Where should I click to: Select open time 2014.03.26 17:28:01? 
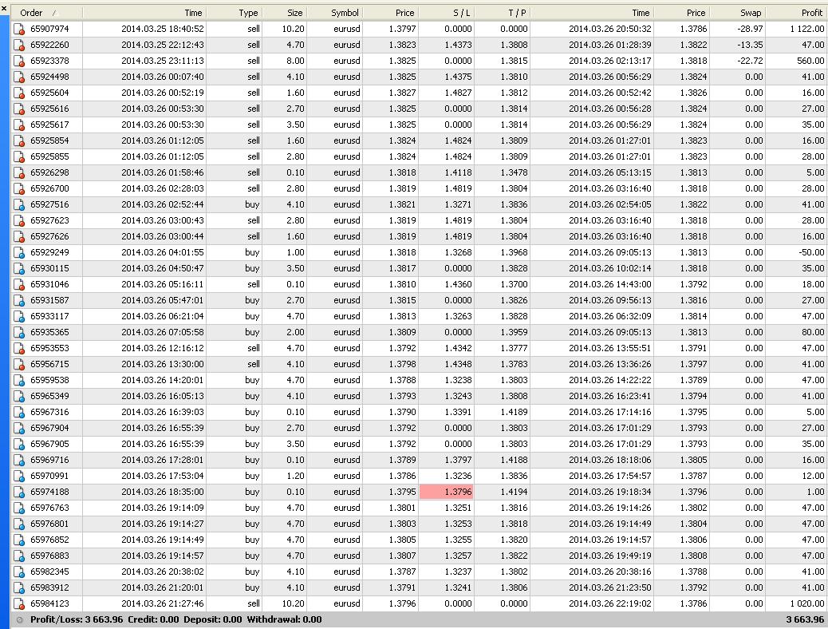tap(163, 460)
